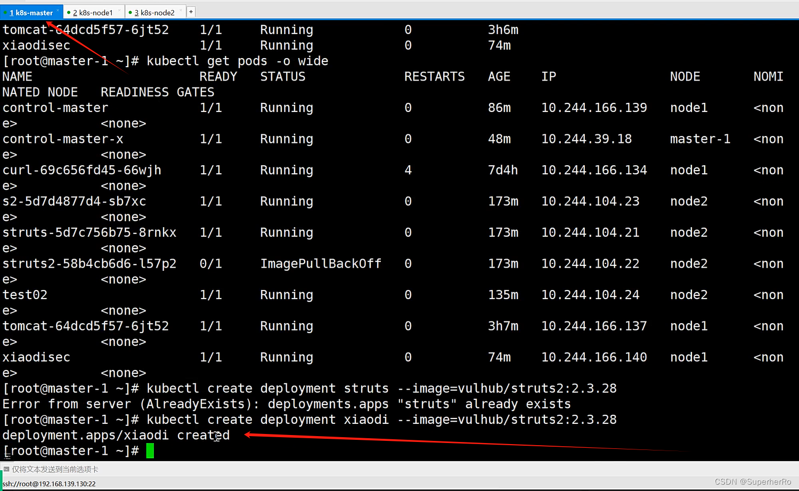Click the AlreadyExists error message line
Viewport: 799px width, 491px height.
(287, 404)
